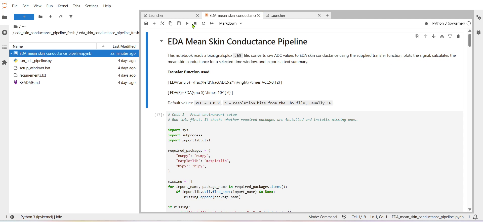The height and width of the screenshot is (222, 483).
Task: Interrupt the kernel with stop icon
Action: point(195,23)
